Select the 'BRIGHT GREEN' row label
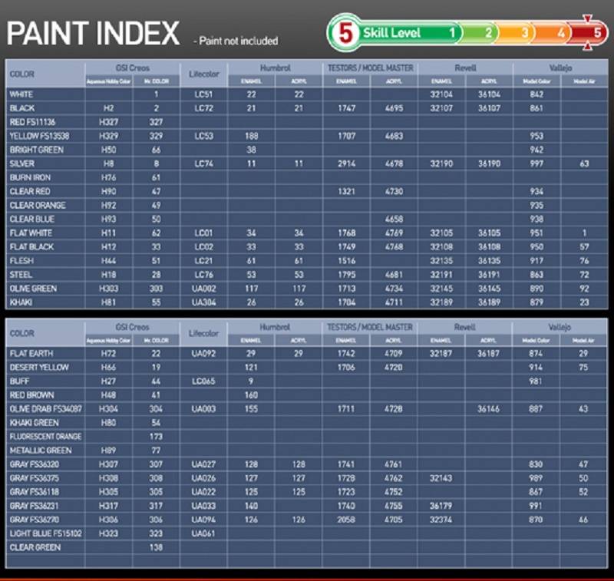The width and height of the screenshot is (614, 581). [36, 150]
